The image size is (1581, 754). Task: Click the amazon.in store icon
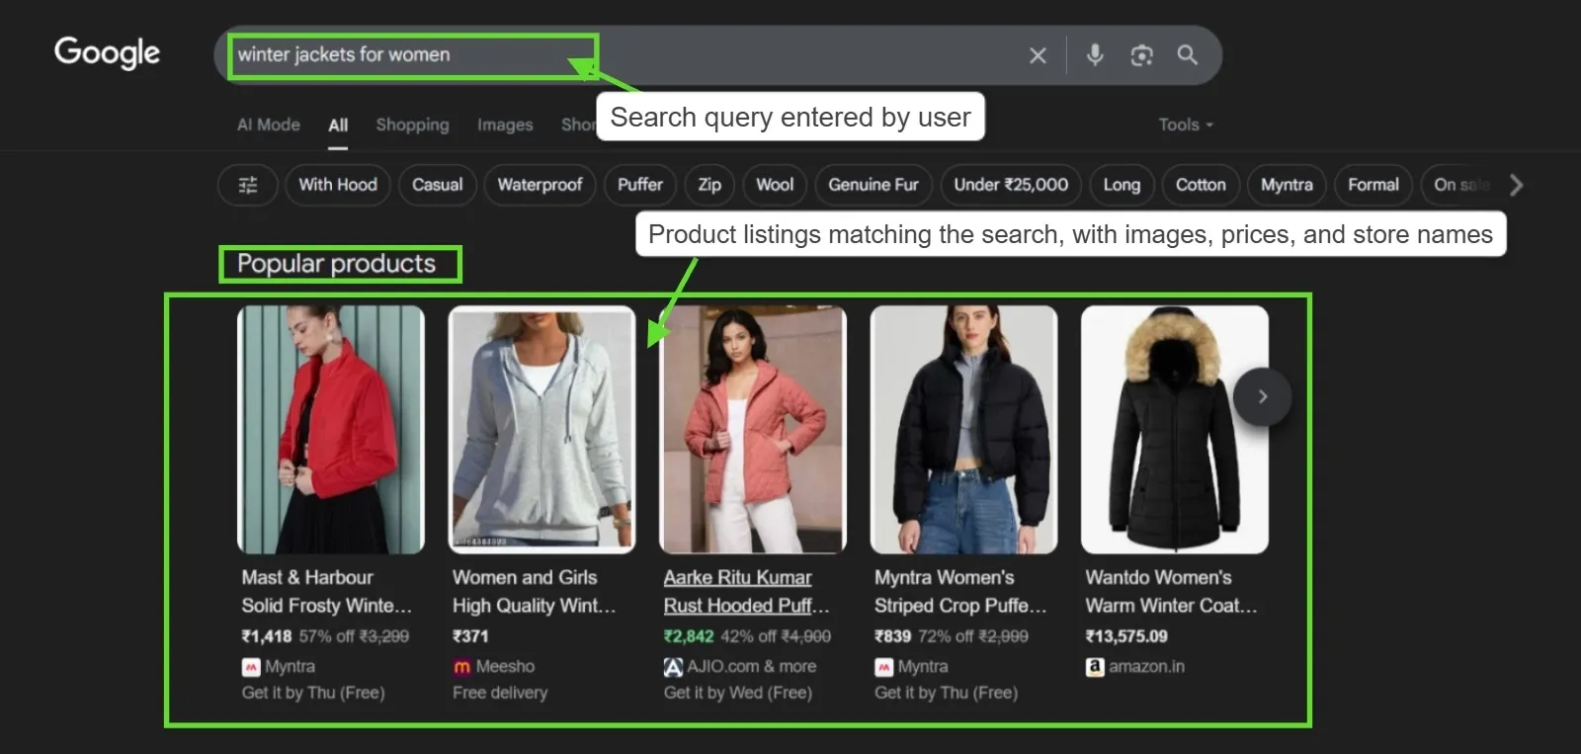coord(1095,667)
